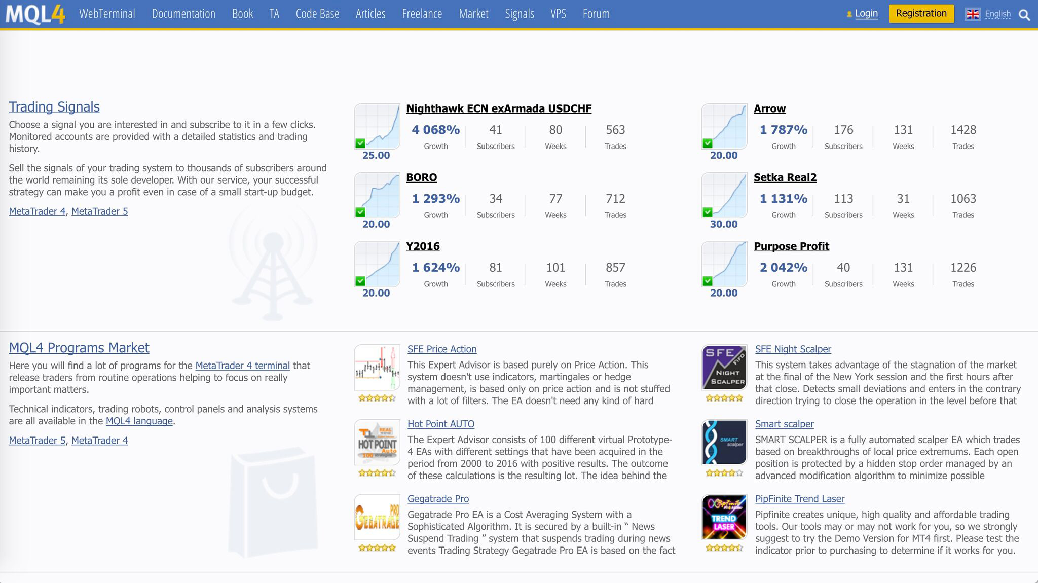Click Smart scalper product icon
The image size is (1038, 583).
click(724, 443)
